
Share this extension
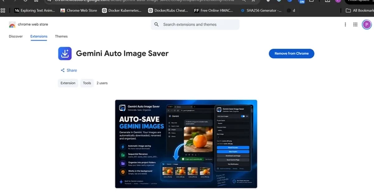click(69, 70)
